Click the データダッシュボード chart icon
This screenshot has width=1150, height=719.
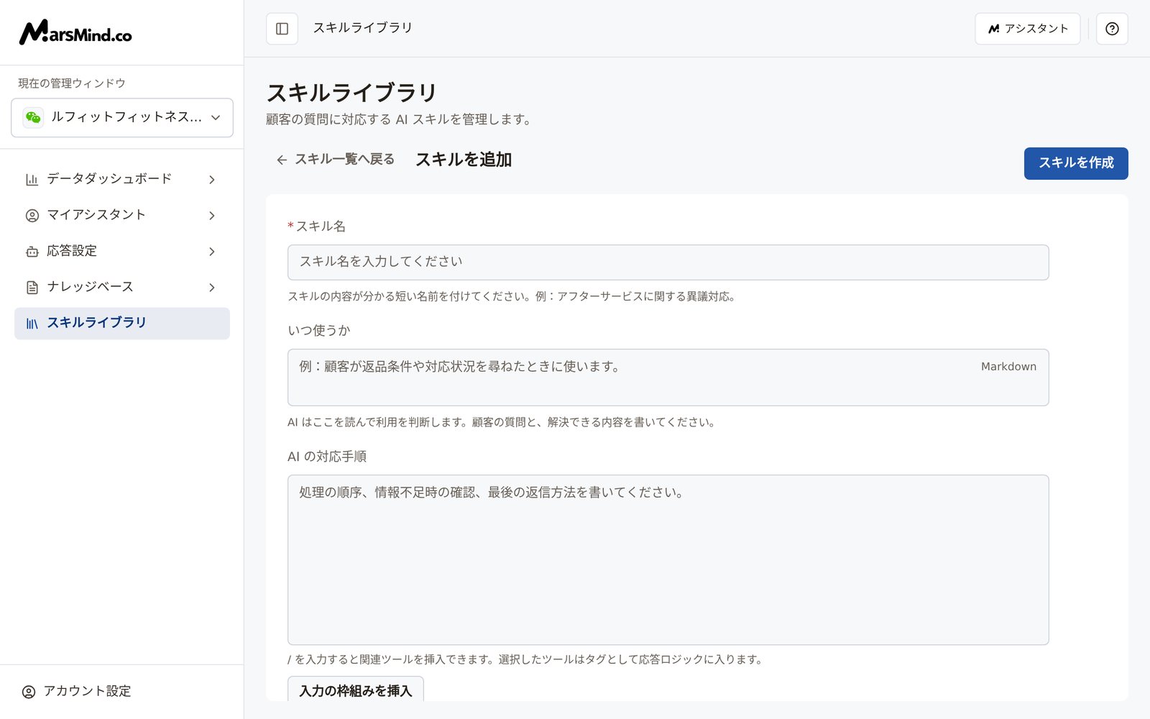(32, 179)
